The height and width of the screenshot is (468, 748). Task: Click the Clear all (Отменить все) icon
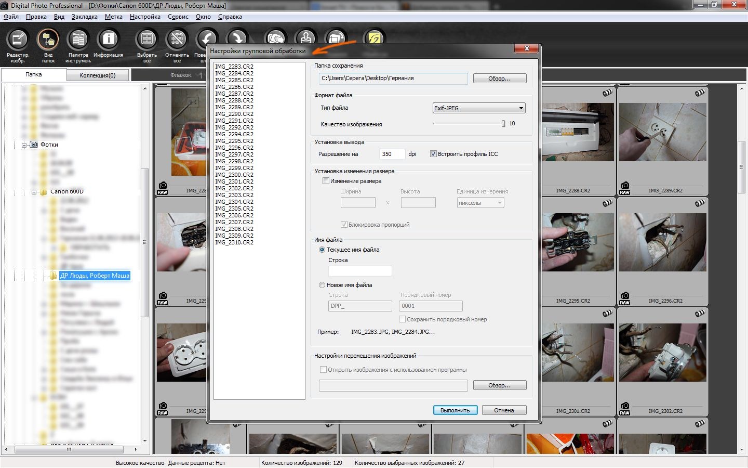pos(177,40)
